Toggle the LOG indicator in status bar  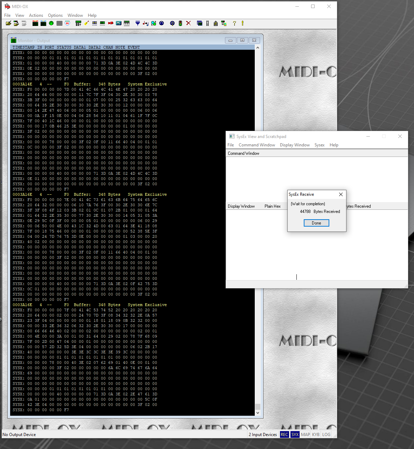point(326,435)
